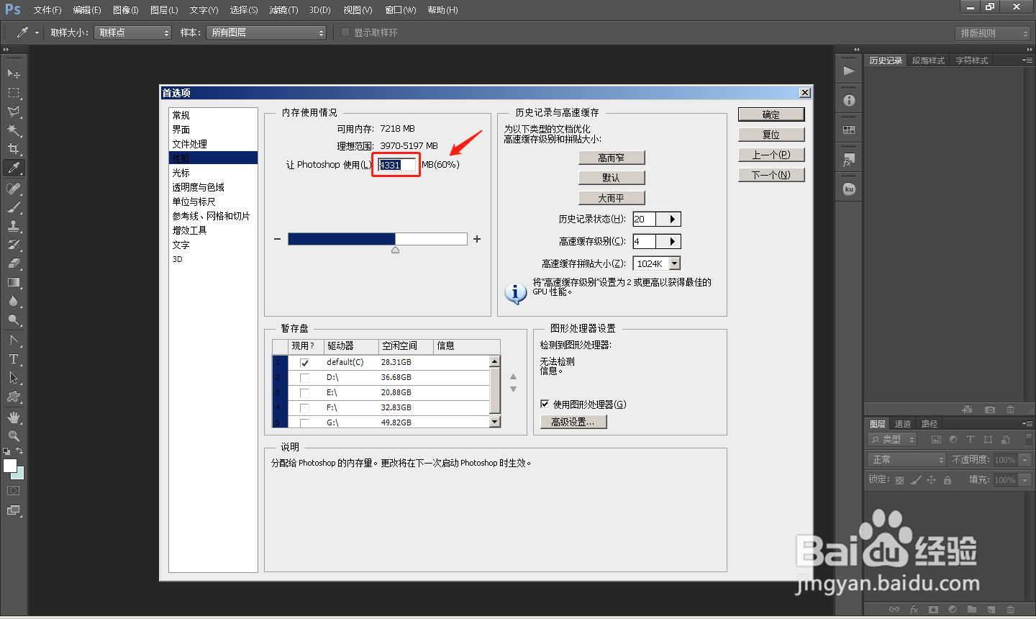Switch to 段落样式 tab
1036x619 pixels.
(928, 60)
